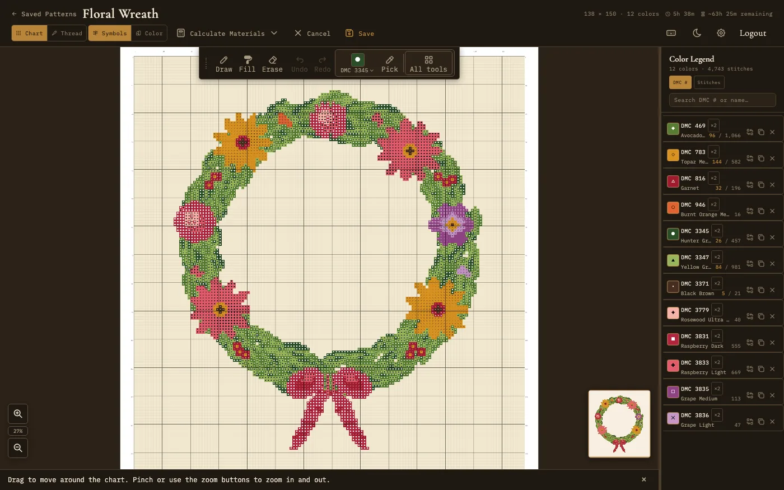Change strand count ×2 for DMC 783
The height and width of the screenshot is (490, 784).
713,152
